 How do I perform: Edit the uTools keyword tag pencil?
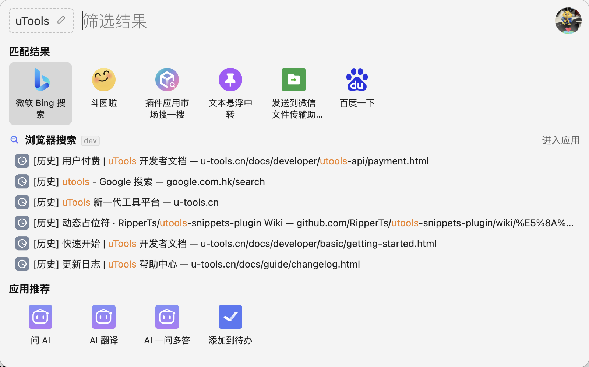(61, 21)
